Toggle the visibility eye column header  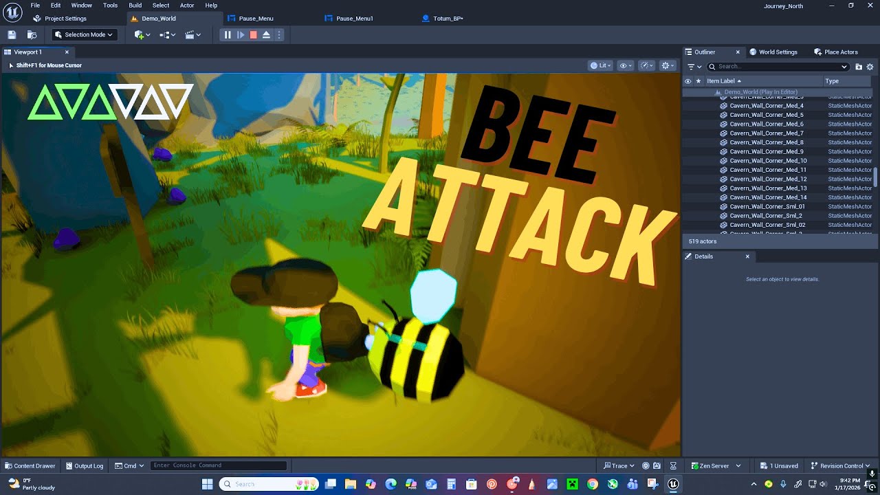(x=687, y=81)
